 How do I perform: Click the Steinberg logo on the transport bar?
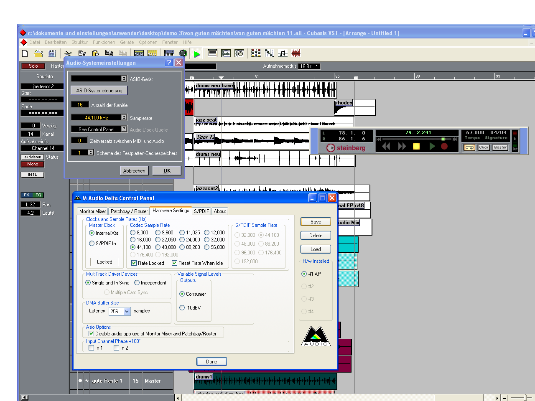tap(346, 148)
